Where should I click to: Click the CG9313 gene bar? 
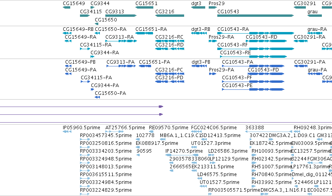coord(121,16)
